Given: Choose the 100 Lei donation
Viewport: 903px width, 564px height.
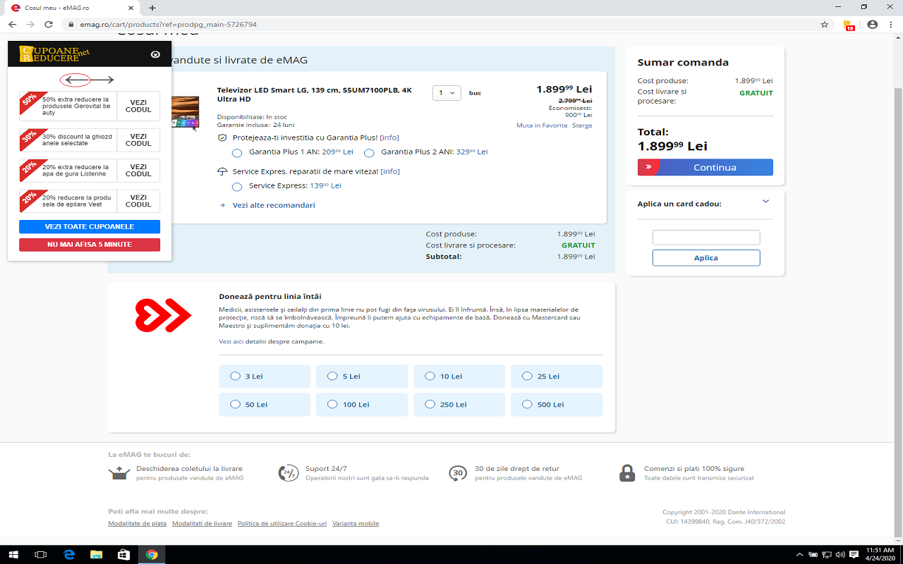Looking at the screenshot, I should click(362, 405).
